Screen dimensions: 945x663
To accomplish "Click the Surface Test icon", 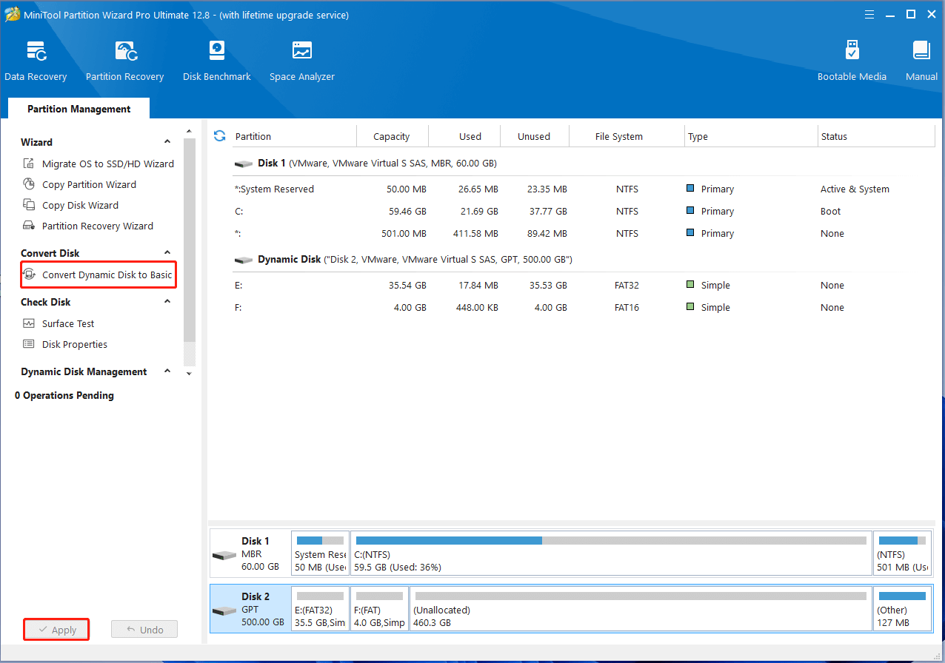I will [29, 323].
